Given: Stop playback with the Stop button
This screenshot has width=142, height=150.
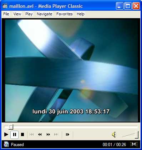Looking at the screenshot, I should pyautogui.click(x=22, y=135).
